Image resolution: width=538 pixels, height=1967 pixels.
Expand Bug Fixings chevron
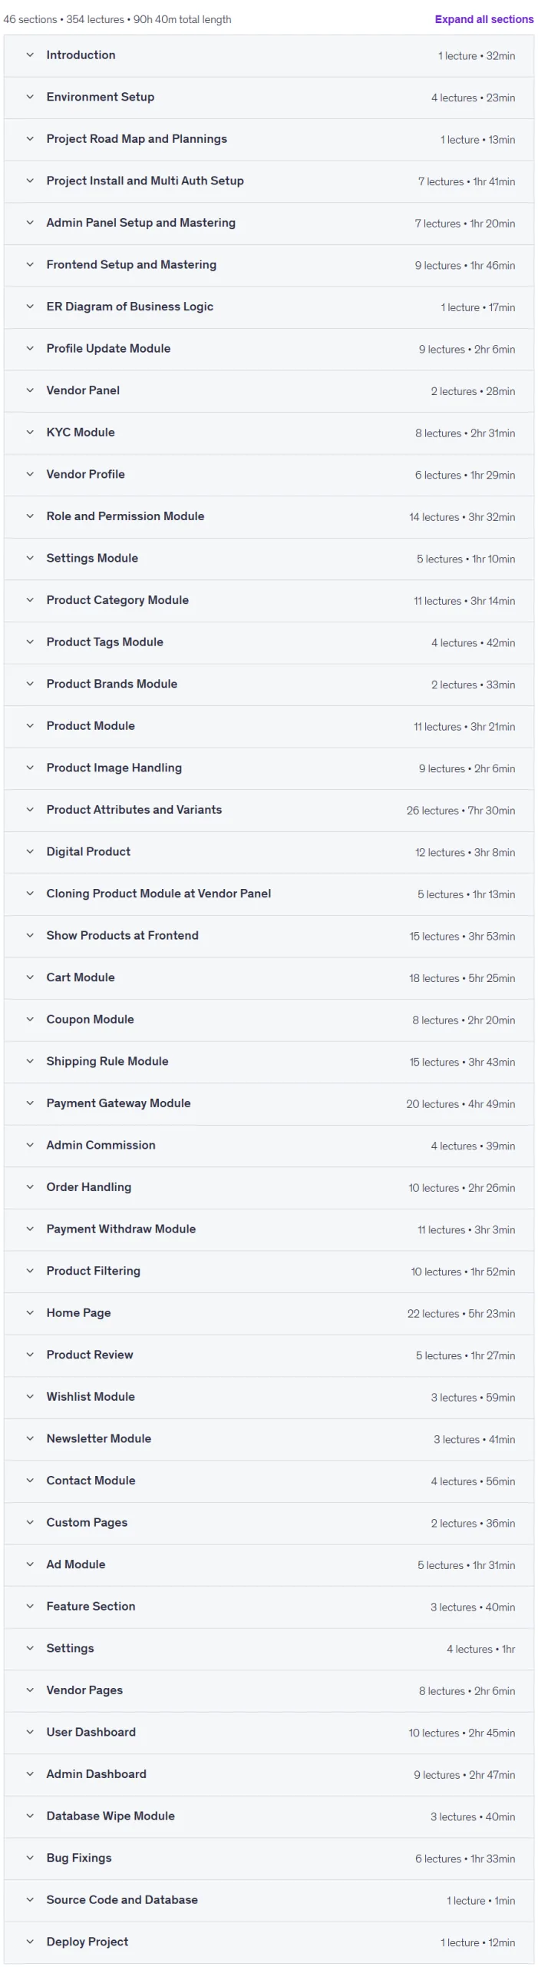pos(30,1858)
